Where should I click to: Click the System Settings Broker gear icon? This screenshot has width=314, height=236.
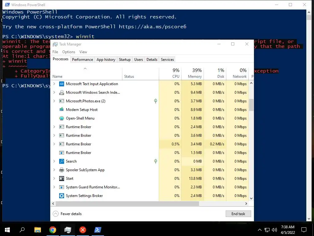tap(61, 196)
